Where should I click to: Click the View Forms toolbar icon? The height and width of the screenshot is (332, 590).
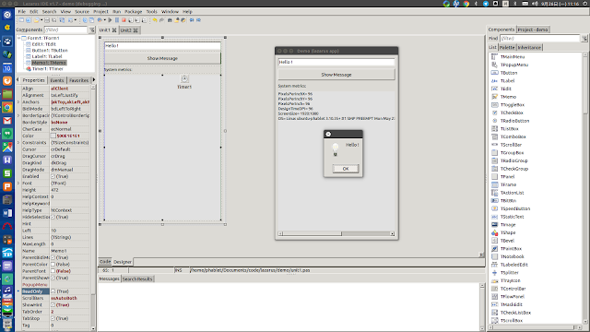click(x=91, y=20)
